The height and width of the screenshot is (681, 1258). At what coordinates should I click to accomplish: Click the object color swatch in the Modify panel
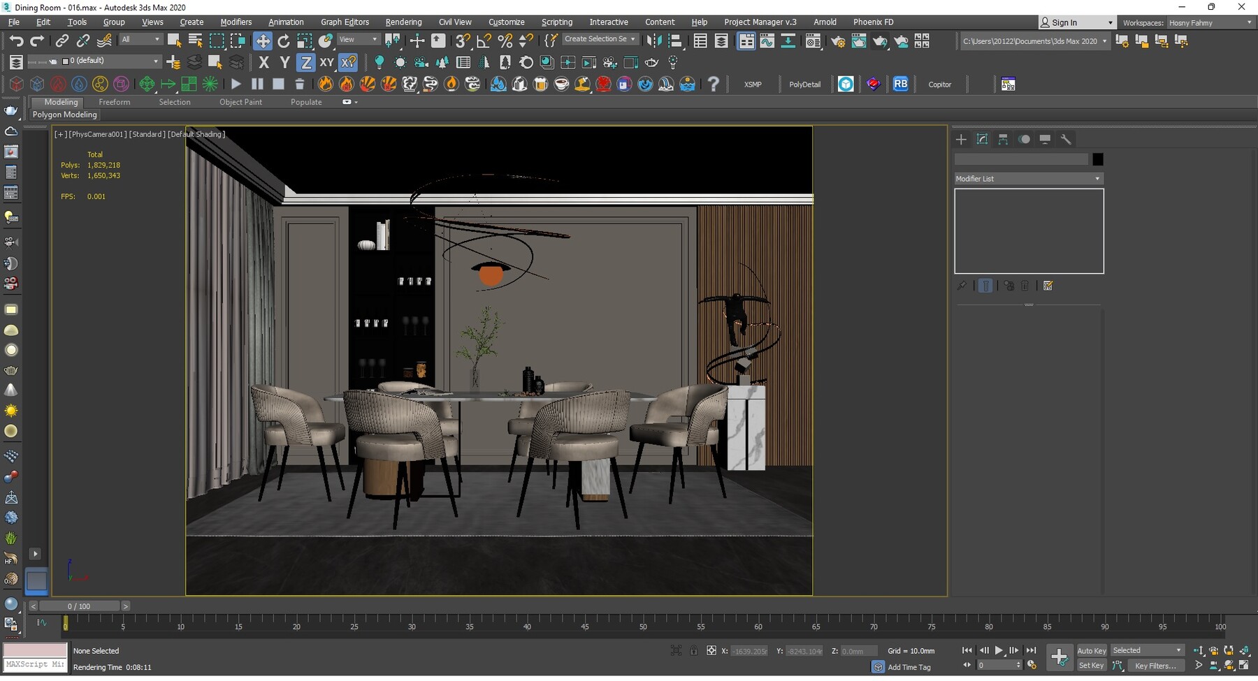coord(1097,159)
